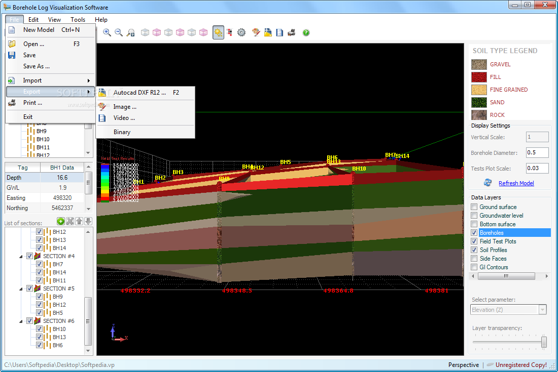Screen dimensions: 558x372
Task: Enable the Groundwater level checkbox
Action: pos(474,216)
